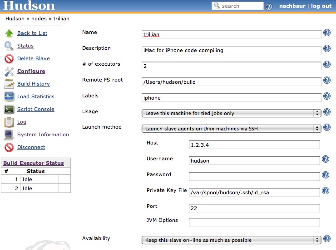Click the magnifier icon in search box
The image size is (336, 250).
217,5
